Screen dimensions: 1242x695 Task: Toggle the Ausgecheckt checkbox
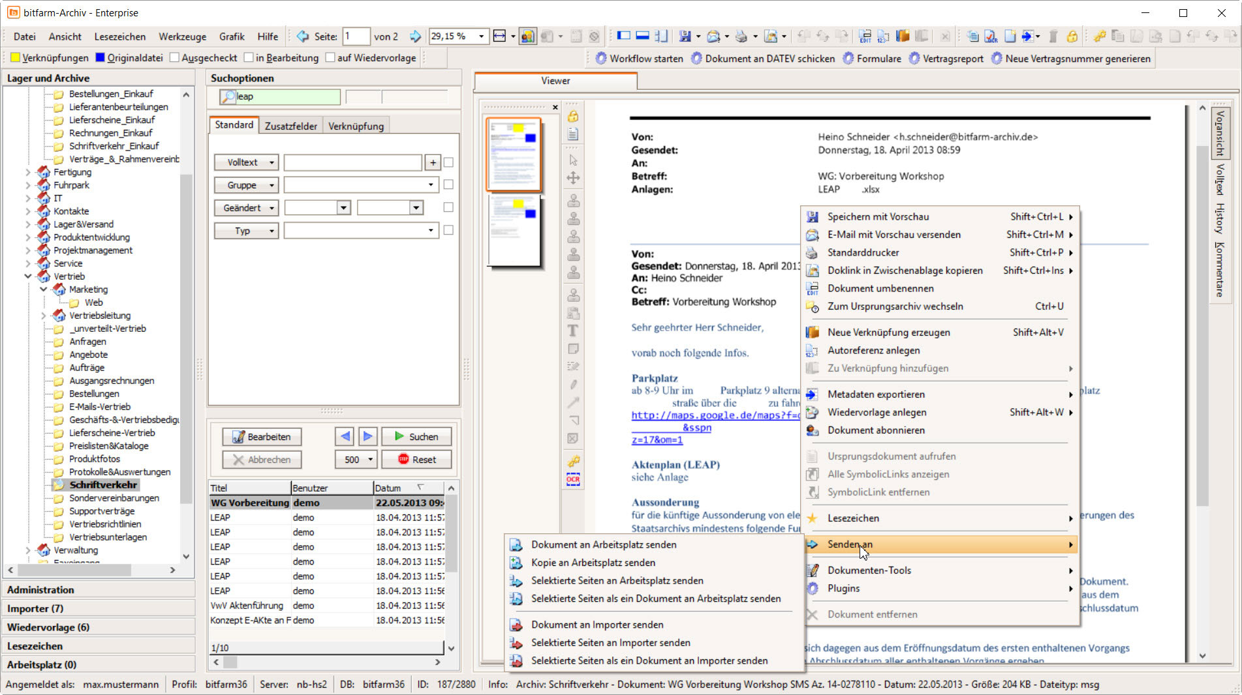[174, 57]
